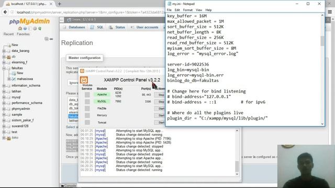Stop the MySQL module in XAMPP
This screenshot has width=335, height=188.
(x=160, y=102)
